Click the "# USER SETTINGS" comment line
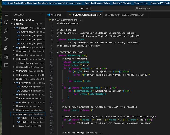 coord(67,30)
